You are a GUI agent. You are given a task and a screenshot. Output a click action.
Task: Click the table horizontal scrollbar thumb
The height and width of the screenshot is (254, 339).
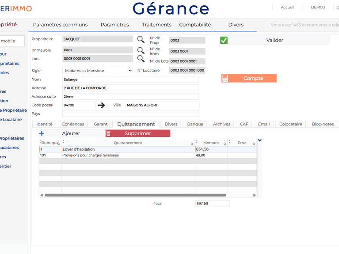coord(135,195)
